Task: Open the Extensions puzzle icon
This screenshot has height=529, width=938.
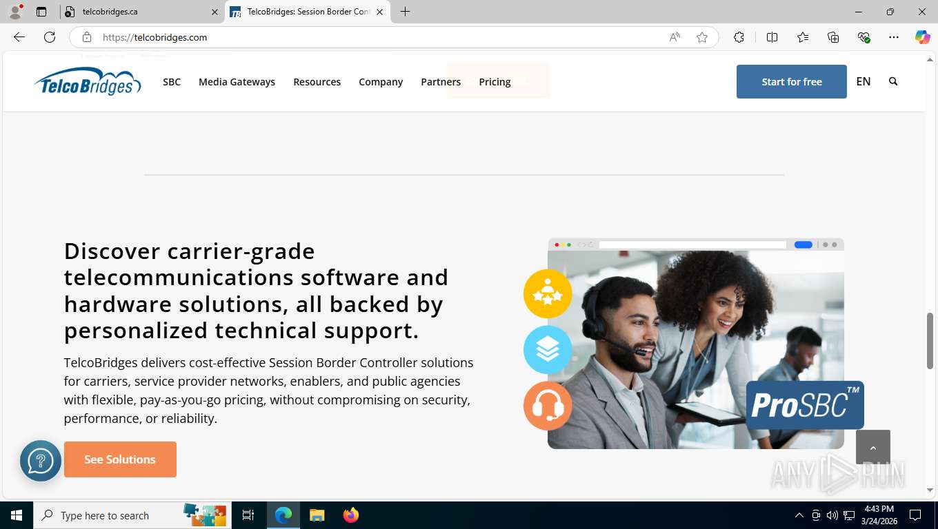Action: (x=739, y=37)
